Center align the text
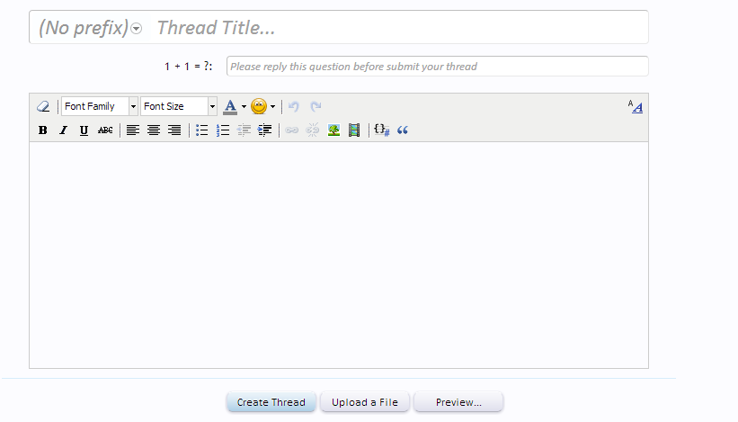 [154, 130]
